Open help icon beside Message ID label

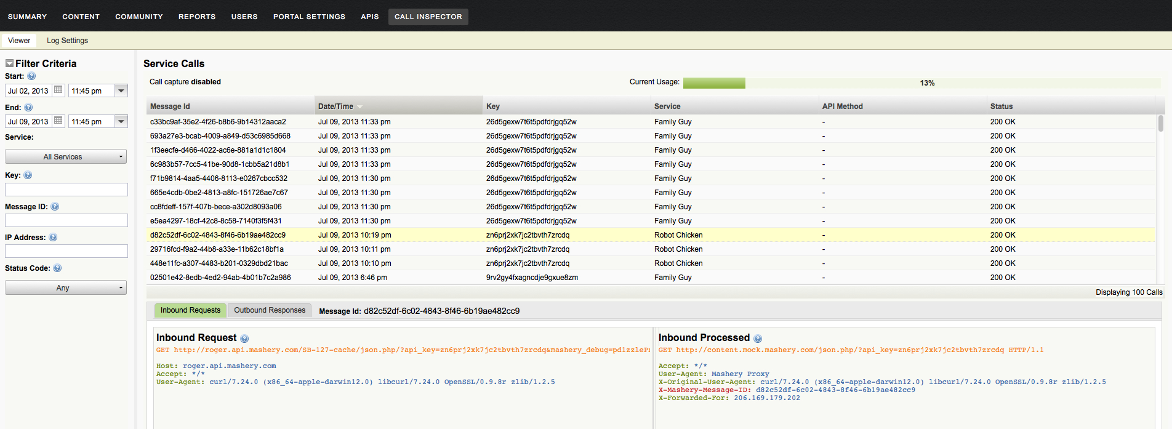pos(55,207)
